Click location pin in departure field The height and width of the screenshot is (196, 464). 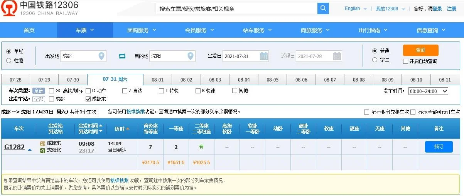pos(101,56)
